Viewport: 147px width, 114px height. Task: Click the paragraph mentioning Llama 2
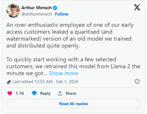pyautogui.click(x=73, y=66)
